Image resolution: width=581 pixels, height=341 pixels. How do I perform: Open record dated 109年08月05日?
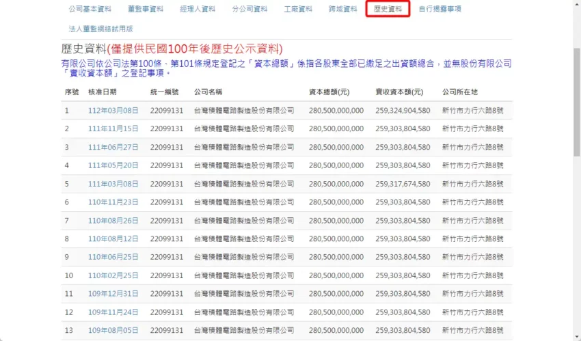[113, 330]
